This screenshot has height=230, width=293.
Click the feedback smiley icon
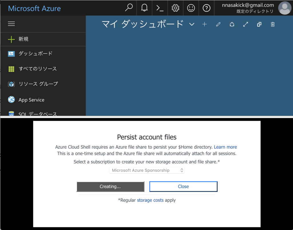191,8
